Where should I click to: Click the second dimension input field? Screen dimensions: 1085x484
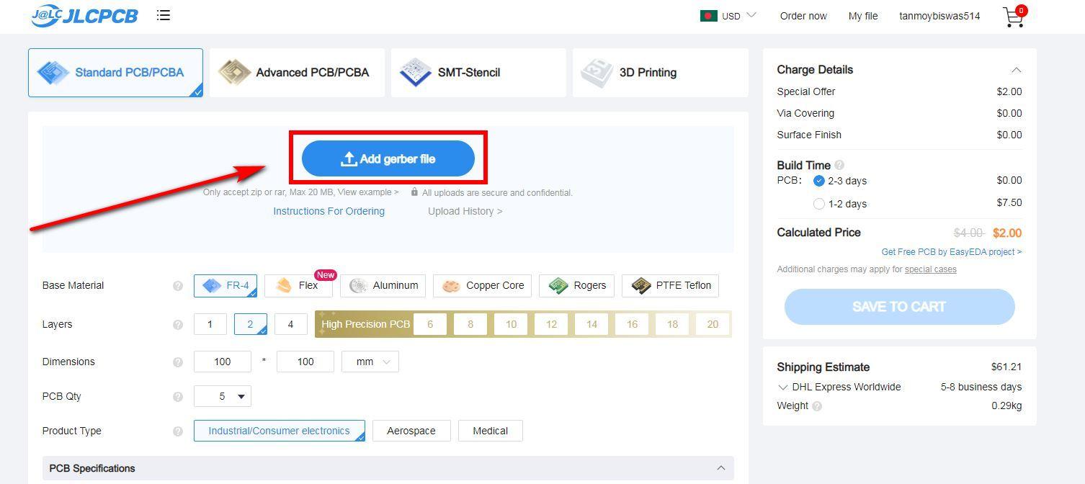[x=305, y=362]
